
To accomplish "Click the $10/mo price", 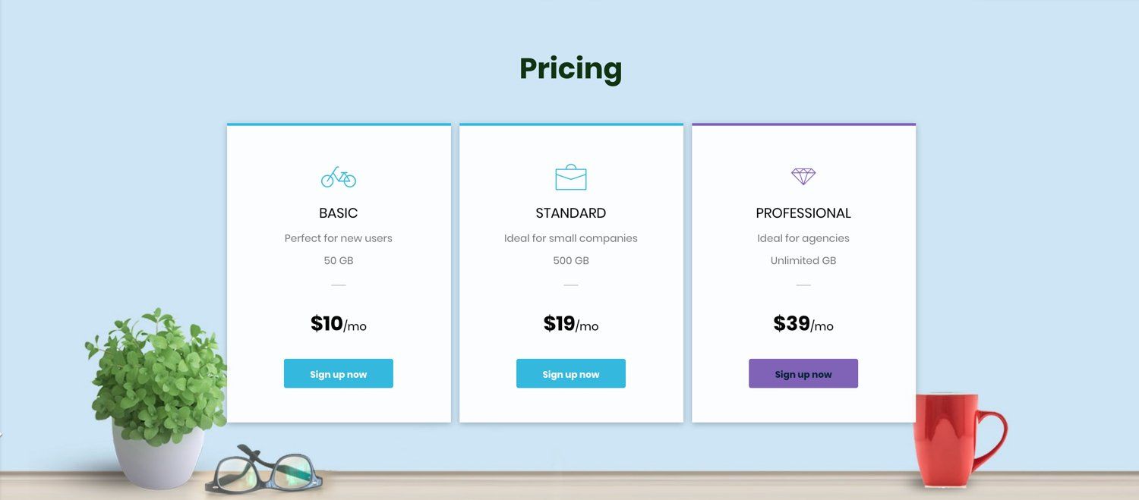I will (339, 324).
